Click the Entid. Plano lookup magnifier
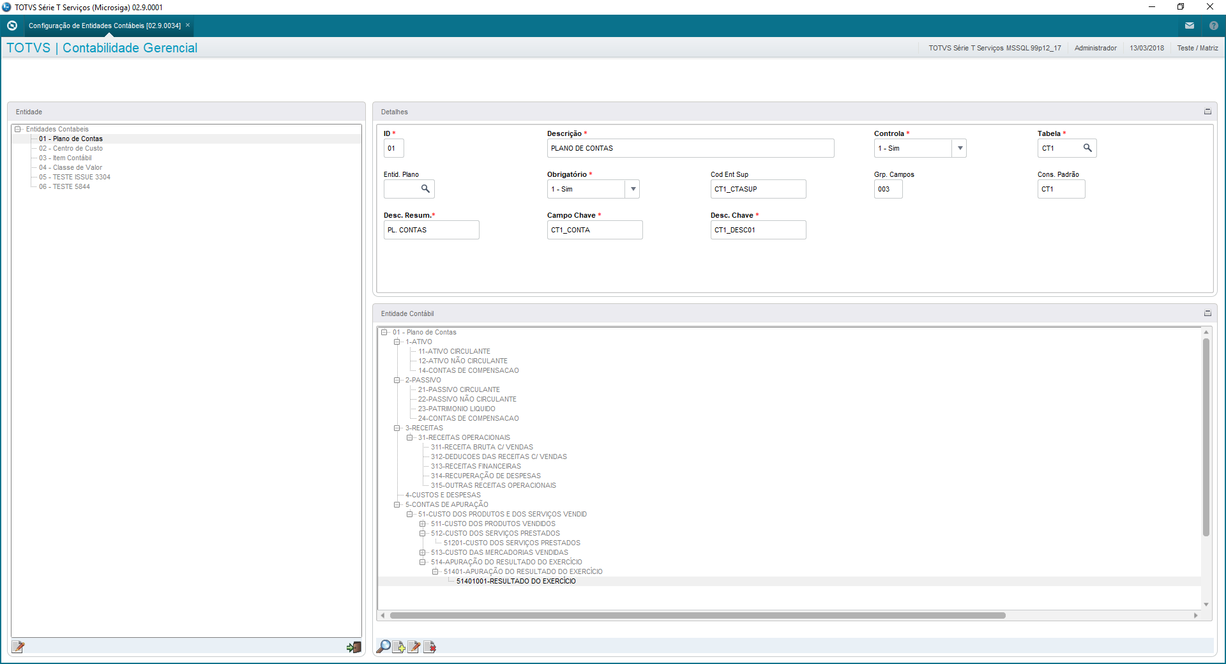The width and height of the screenshot is (1226, 664). click(425, 189)
